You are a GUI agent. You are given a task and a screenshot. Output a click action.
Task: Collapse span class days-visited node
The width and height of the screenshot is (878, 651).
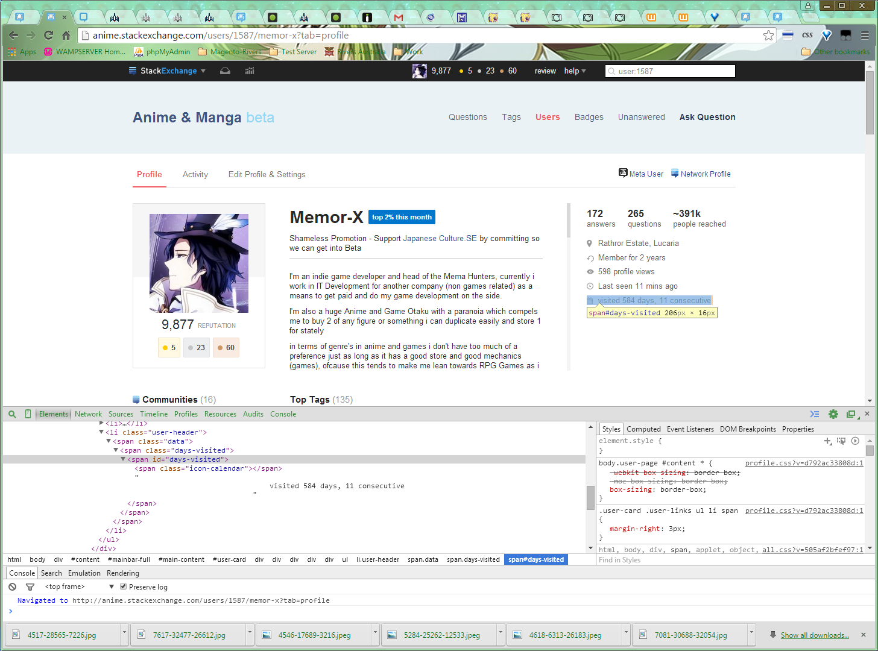pyautogui.click(x=116, y=450)
